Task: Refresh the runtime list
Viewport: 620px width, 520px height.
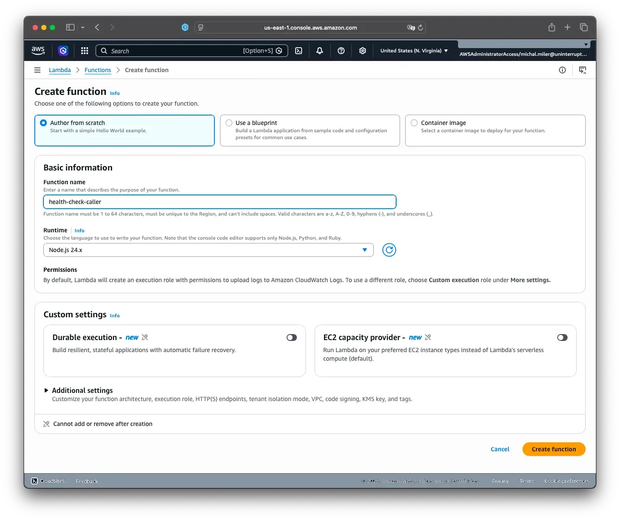Action: (x=389, y=250)
